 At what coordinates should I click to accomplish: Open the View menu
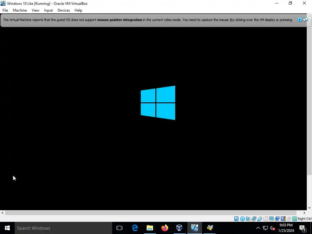coord(35,10)
